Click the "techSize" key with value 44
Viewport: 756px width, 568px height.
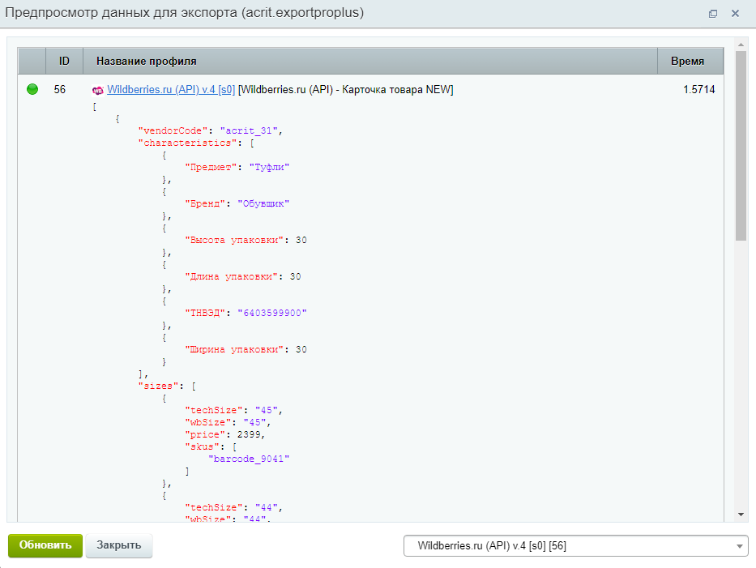coord(214,507)
